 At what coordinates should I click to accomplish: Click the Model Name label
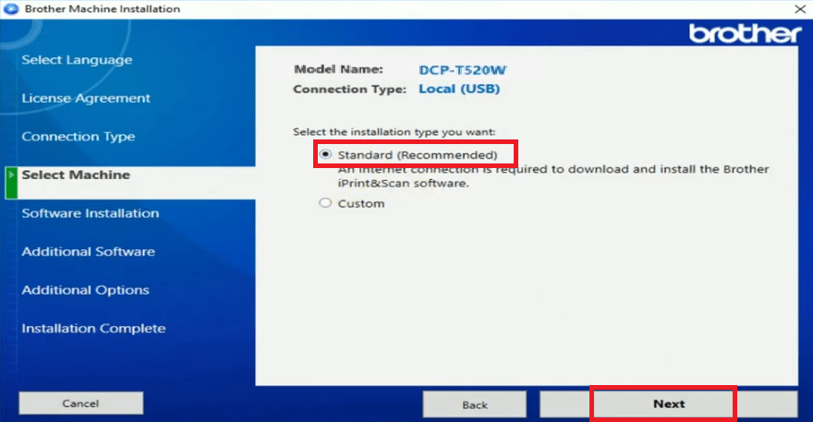338,69
